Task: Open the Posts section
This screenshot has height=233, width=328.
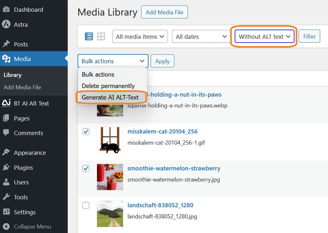Action: tap(21, 44)
